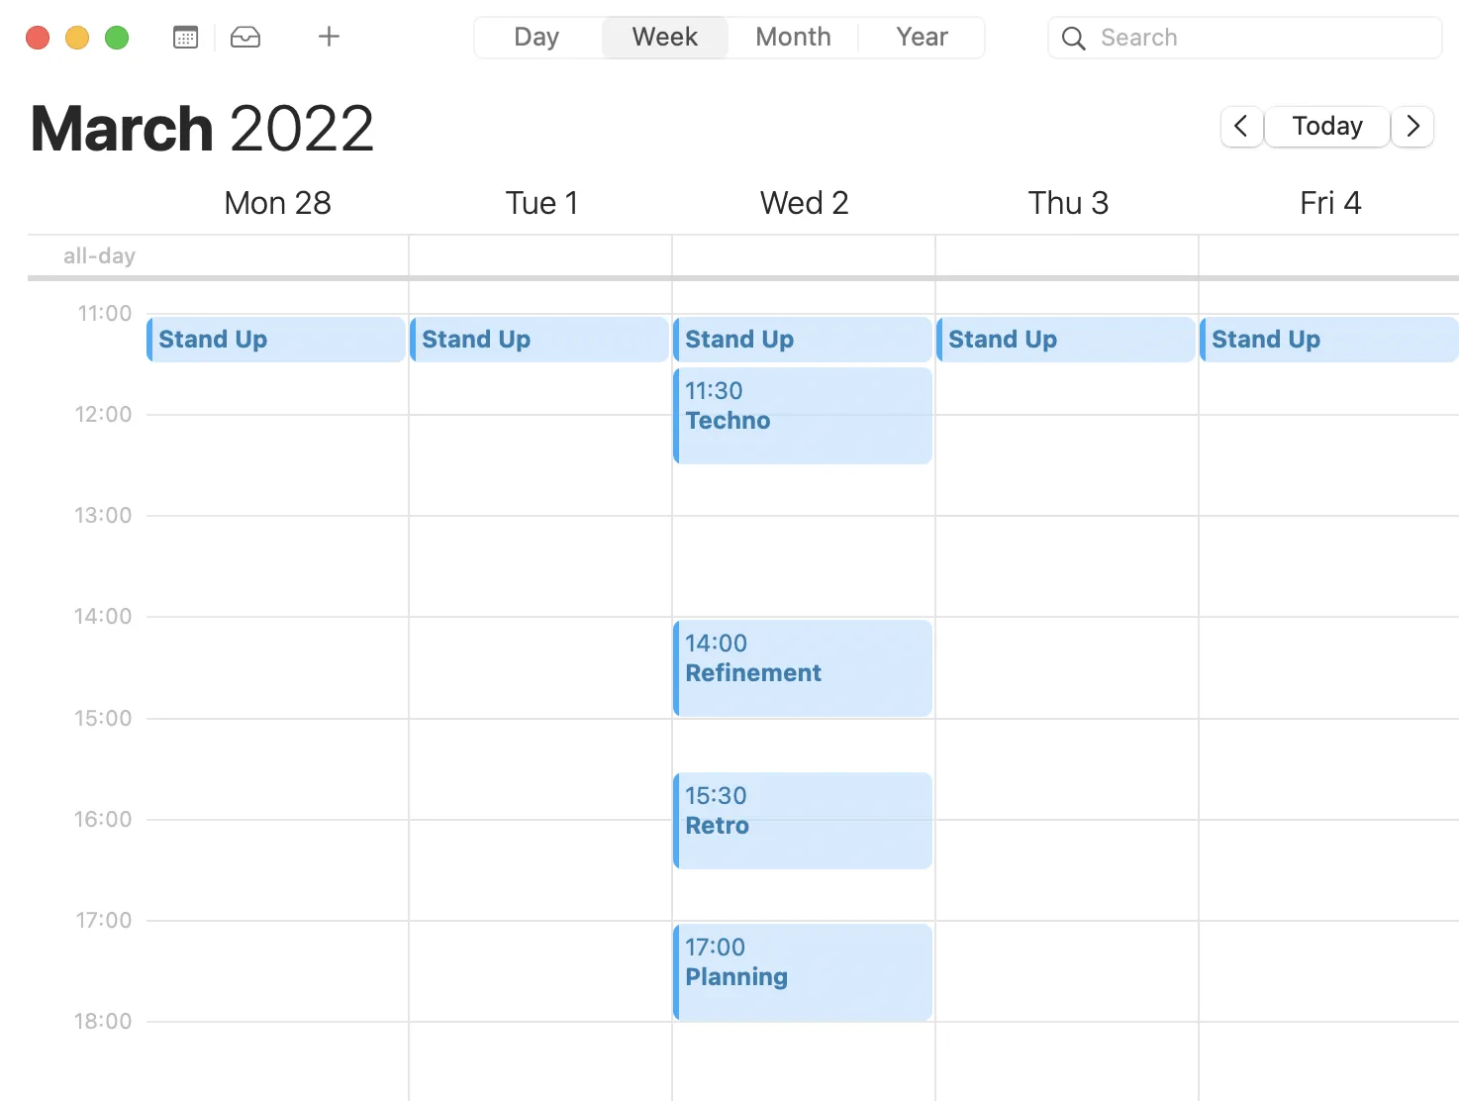Switch to Day view
This screenshot has width=1459, height=1101.
click(535, 37)
